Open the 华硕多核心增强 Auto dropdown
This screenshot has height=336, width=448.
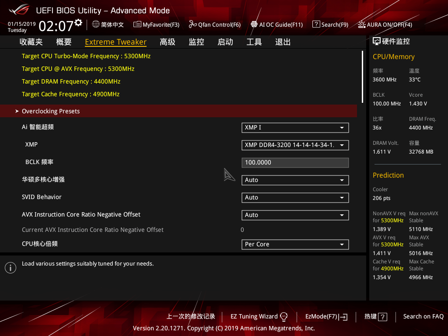pyautogui.click(x=295, y=180)
